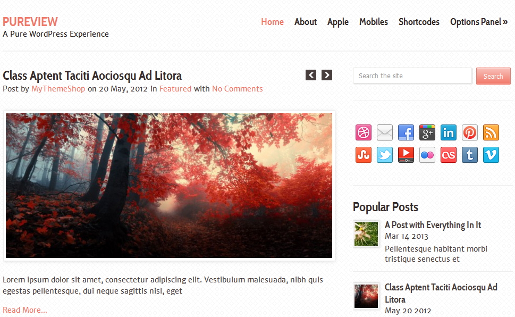
Task: Click the red Search button
Action: (493, 76)
